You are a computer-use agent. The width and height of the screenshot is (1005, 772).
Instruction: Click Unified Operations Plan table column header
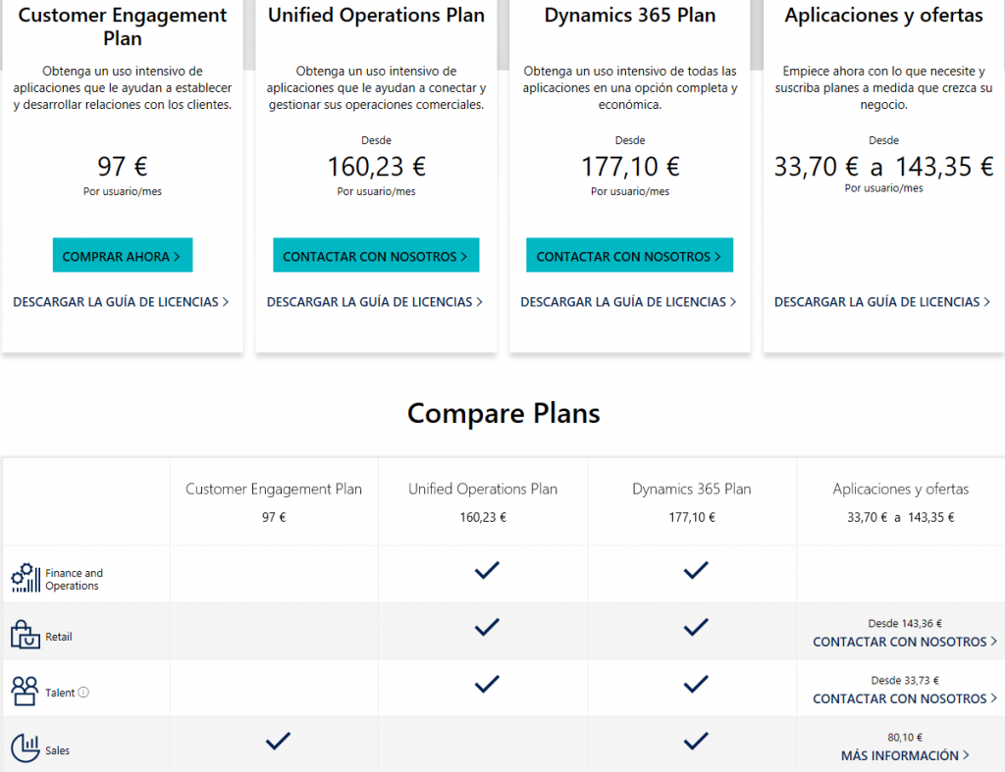(x=483, y=489)
